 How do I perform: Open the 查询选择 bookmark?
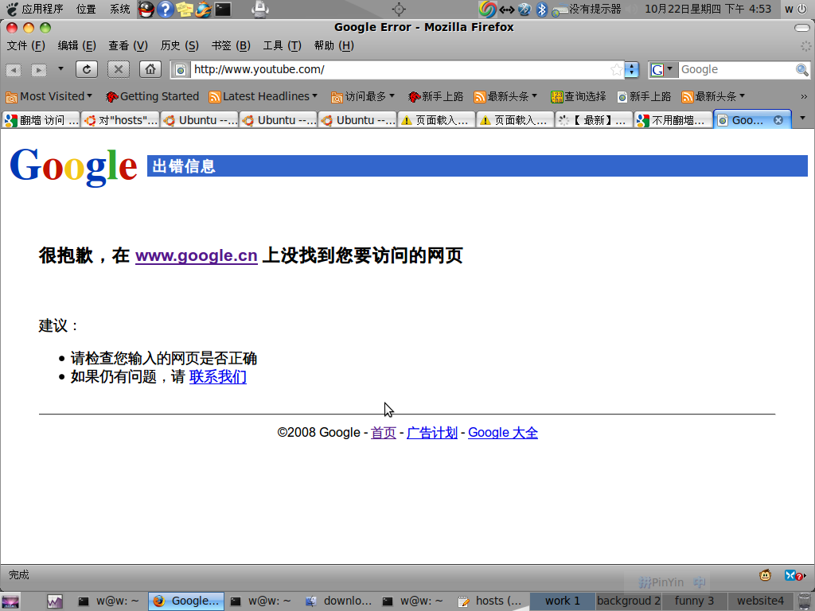578,96
